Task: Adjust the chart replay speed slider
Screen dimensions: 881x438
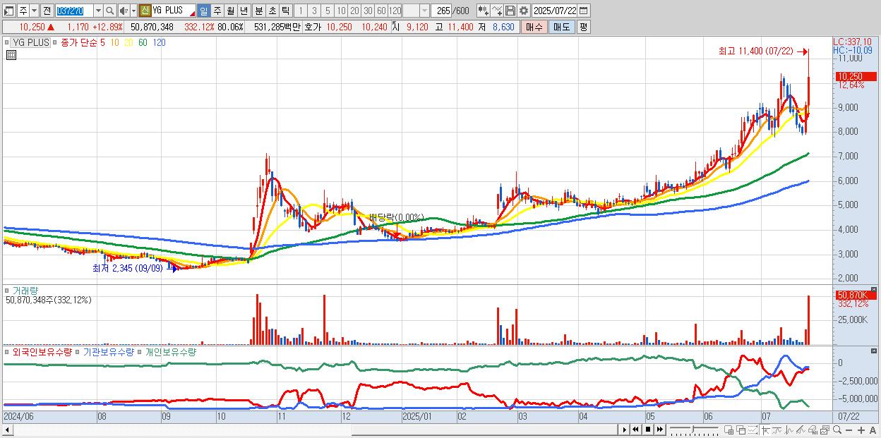Action: 694,430
